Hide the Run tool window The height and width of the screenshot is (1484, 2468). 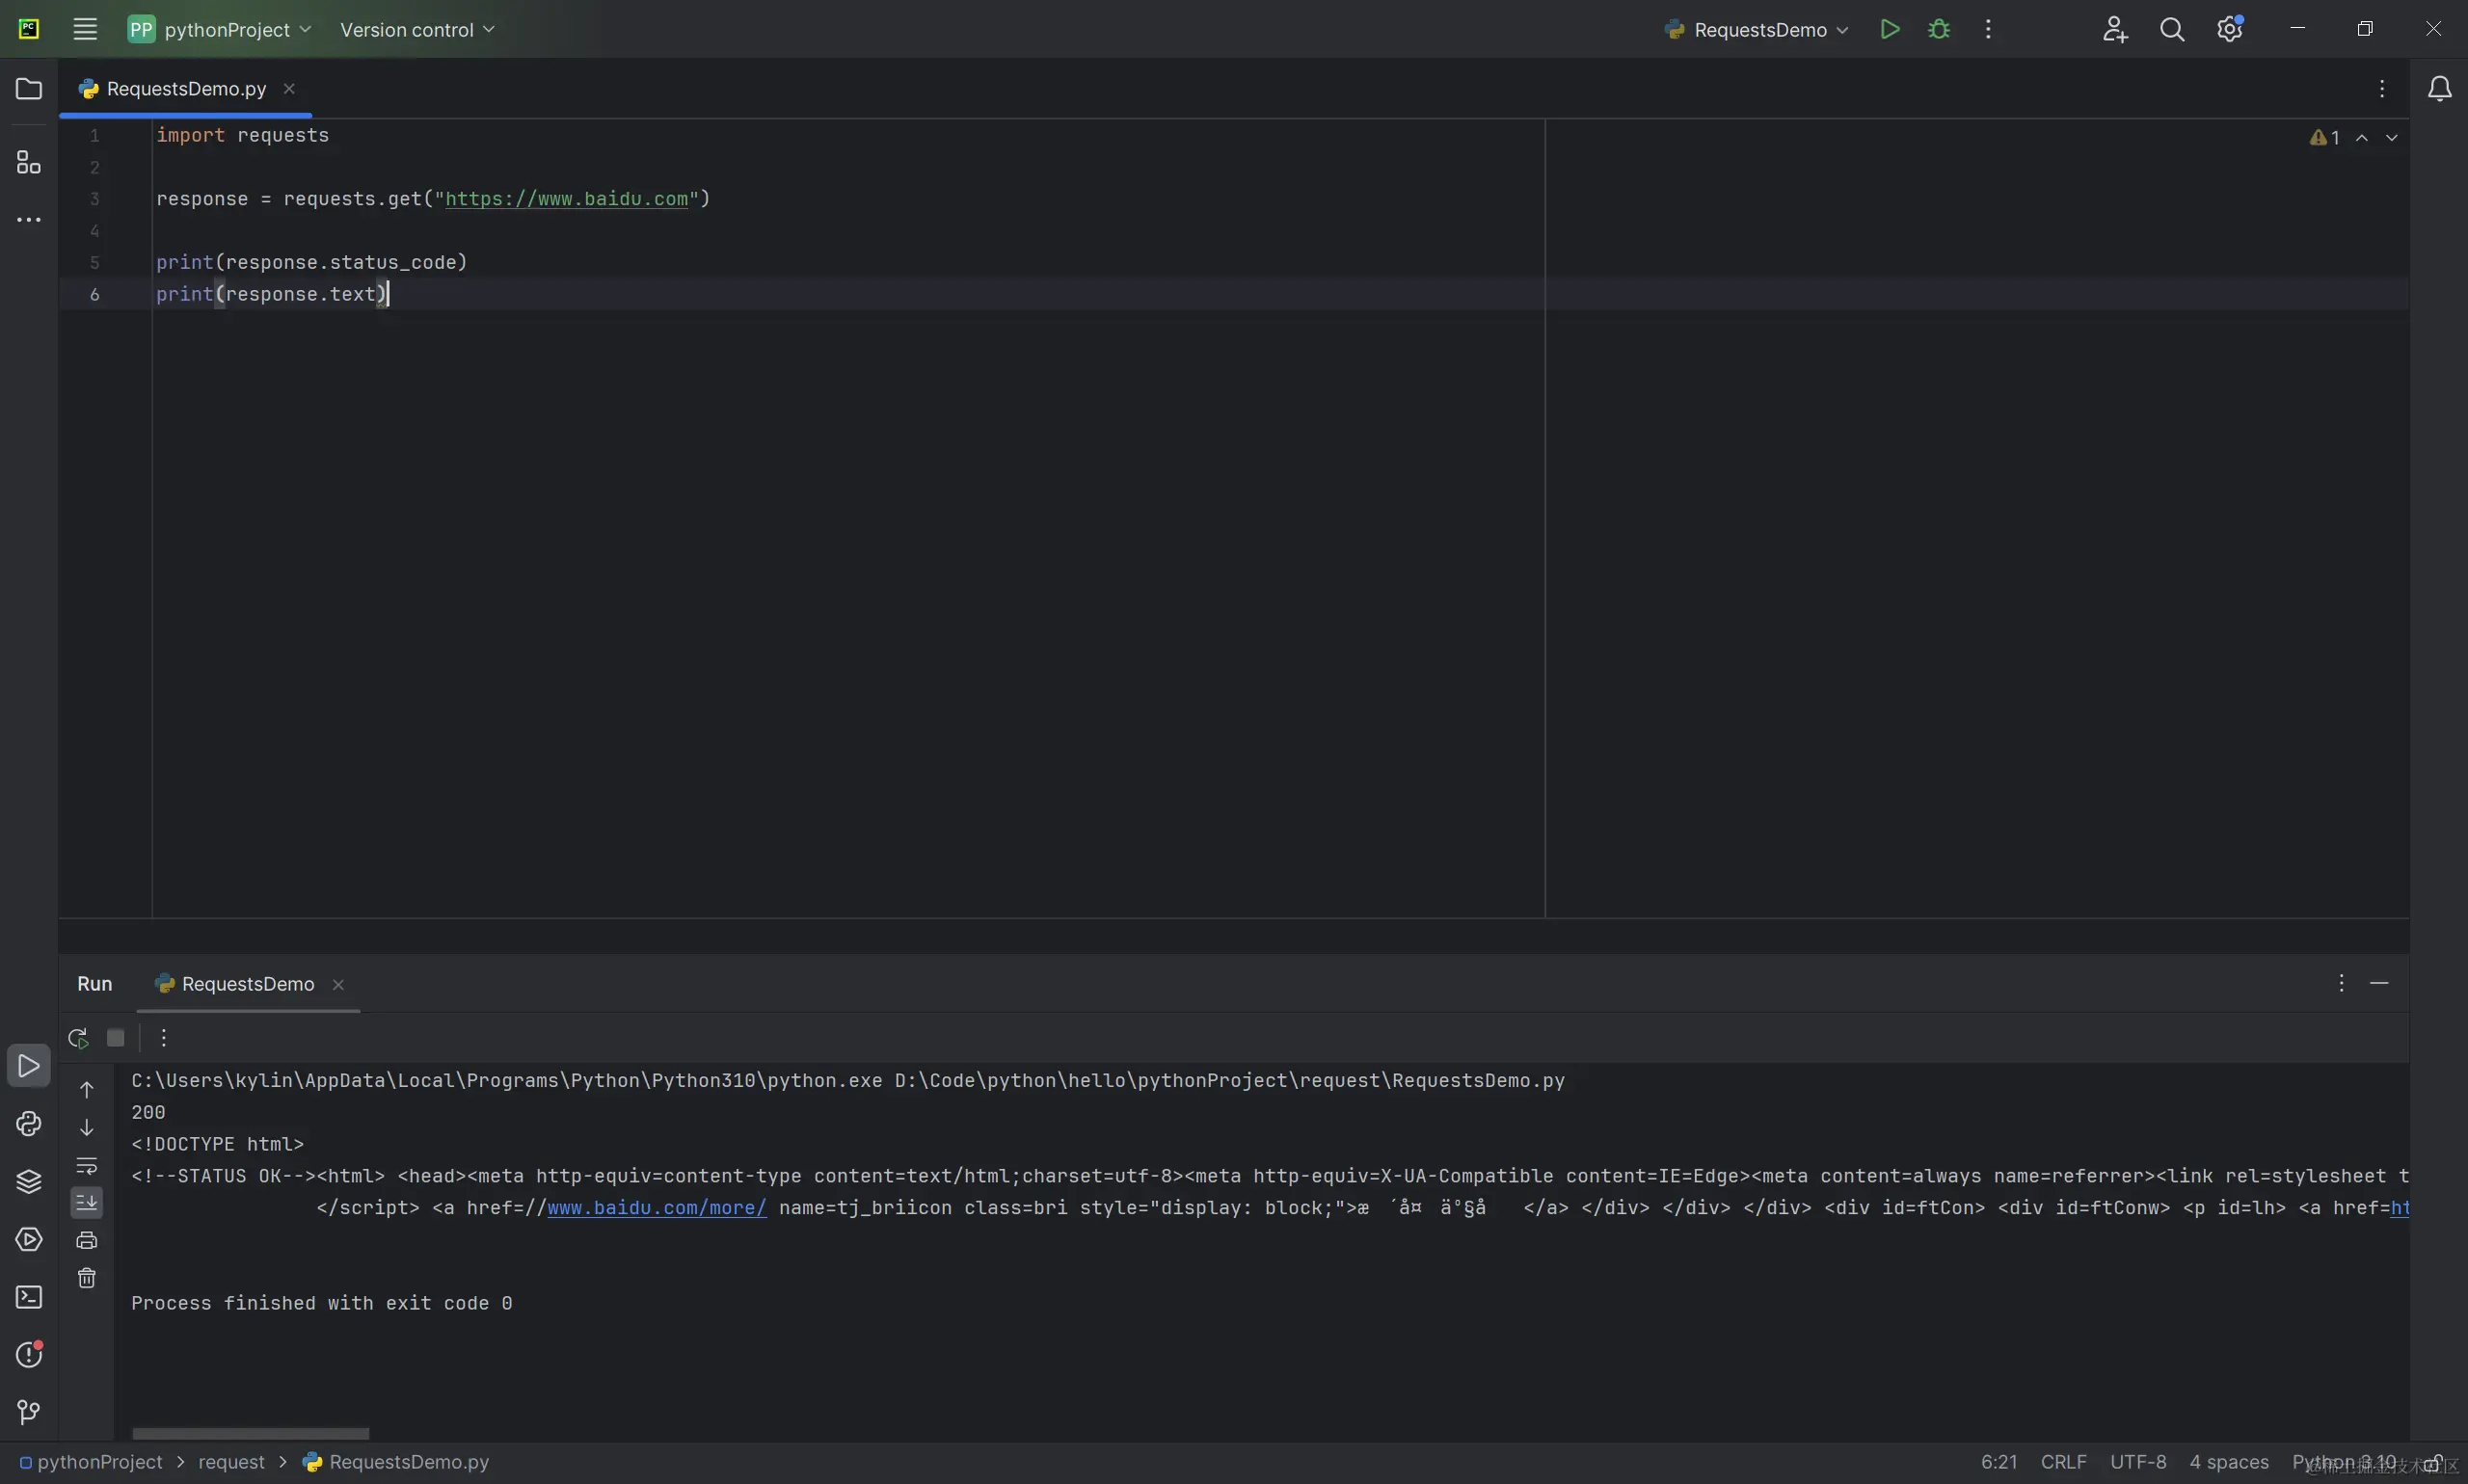(x=2380, y=983)
